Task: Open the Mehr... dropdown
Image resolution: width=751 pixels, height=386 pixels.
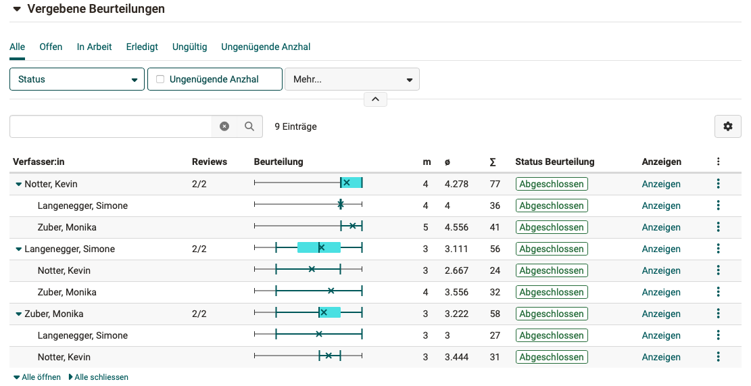Action: coord(352,79)
